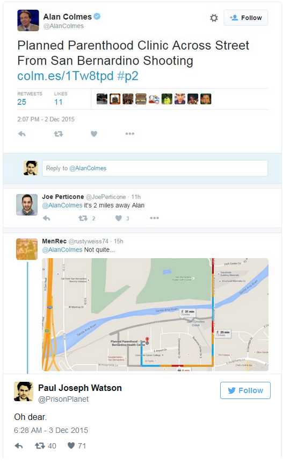The height and width of the screenshot is (463, 283).
Task: Click the Reply to @AlanColmes input field
Action: tap(155, 168)
